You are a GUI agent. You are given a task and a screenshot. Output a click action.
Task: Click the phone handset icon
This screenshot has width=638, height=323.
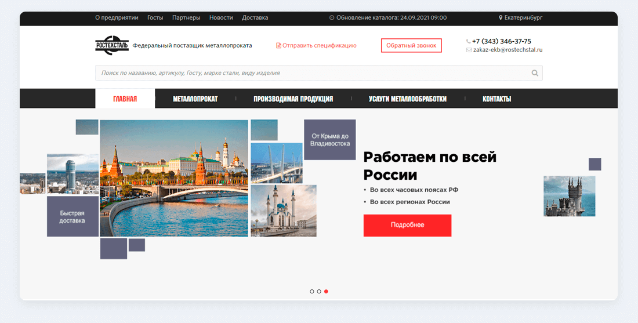coord(468,42)
